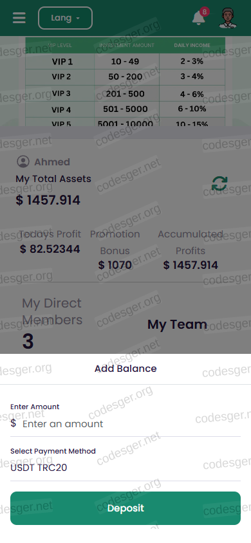Screen dimensions: 251x543
Task: Select the VIP 1 table row
Action: click(126, 62)
